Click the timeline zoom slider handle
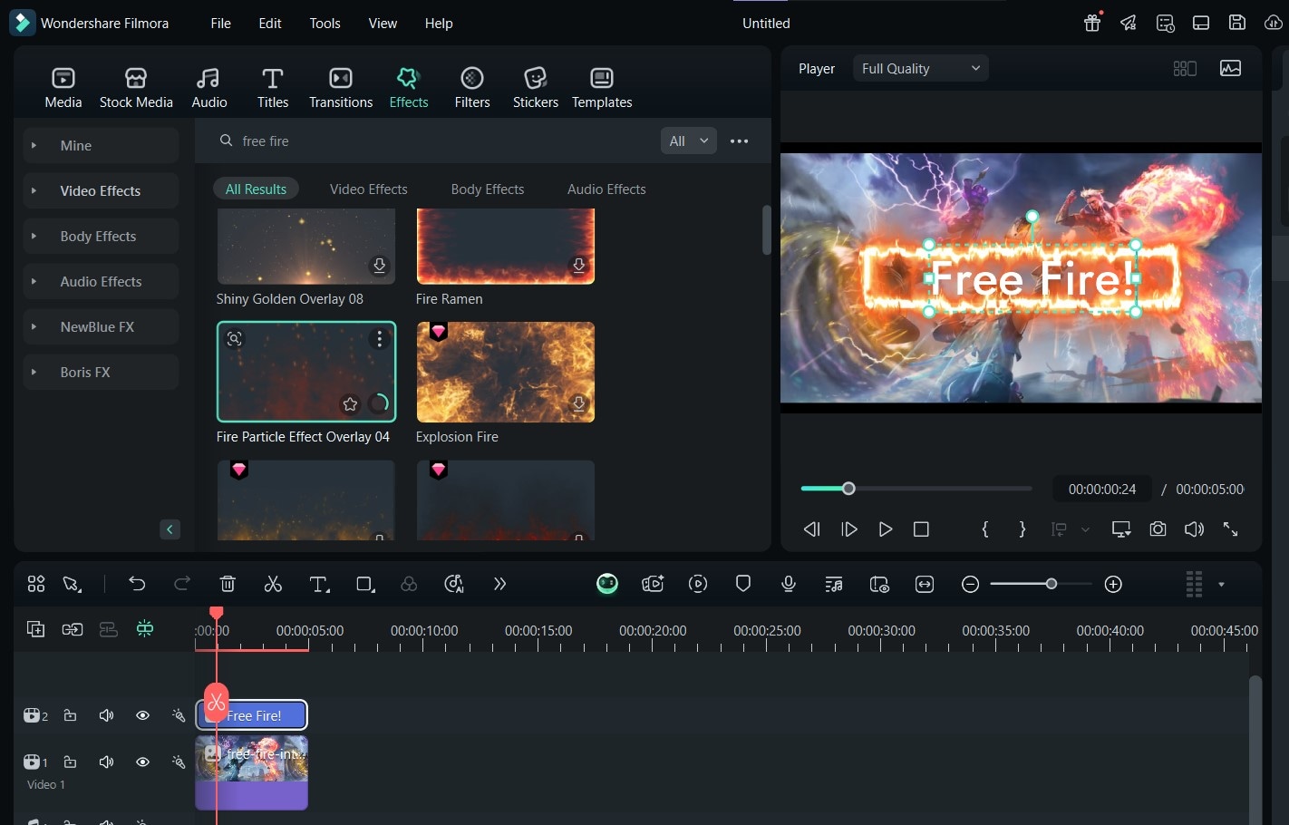Viewport: 1289px width, 825px height. pyautogui.click(x=1052, y=584)
